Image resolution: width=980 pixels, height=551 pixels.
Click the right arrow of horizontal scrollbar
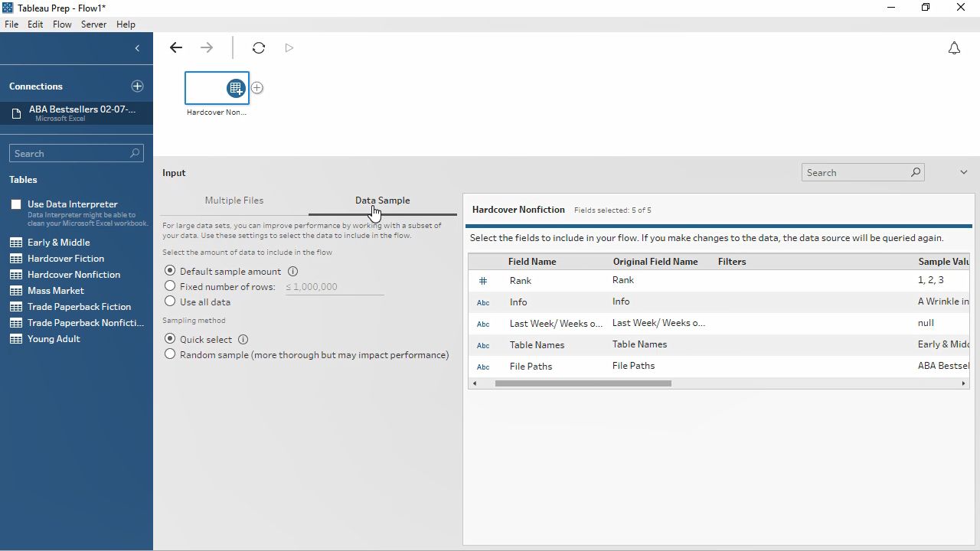[x=963, y=383]
